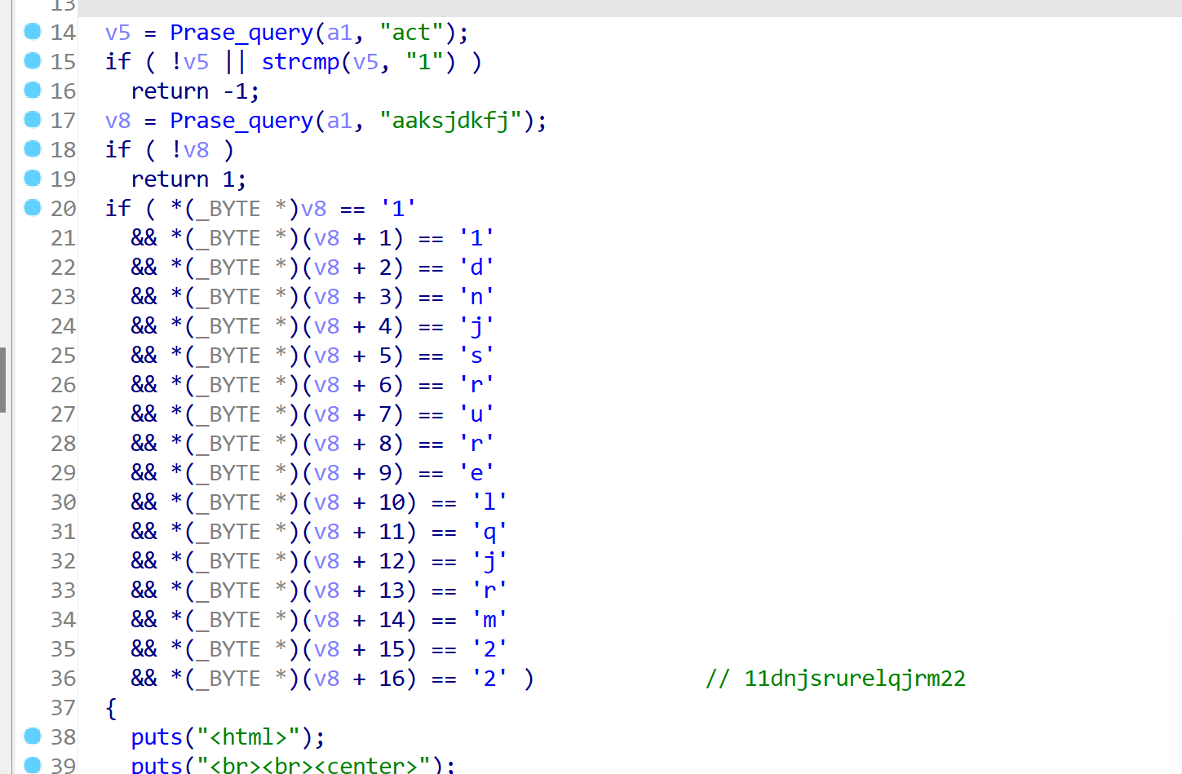Enable breakpoint at line 38 puts call
Viewport: 1182px width, 774px height.
(x=33, y=736)
